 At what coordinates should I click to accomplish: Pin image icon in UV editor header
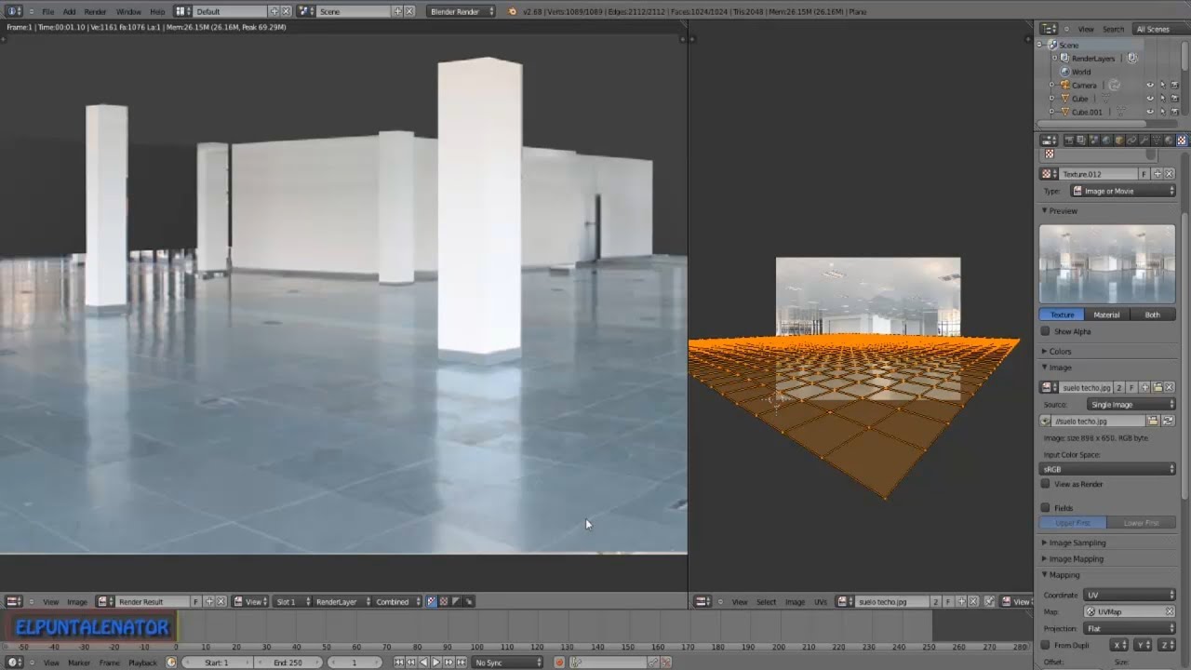pos(989,602)
